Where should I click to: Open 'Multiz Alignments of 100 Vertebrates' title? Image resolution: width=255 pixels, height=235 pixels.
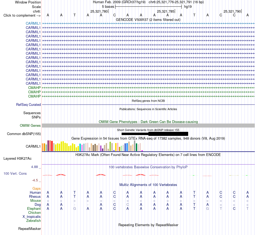148,185
